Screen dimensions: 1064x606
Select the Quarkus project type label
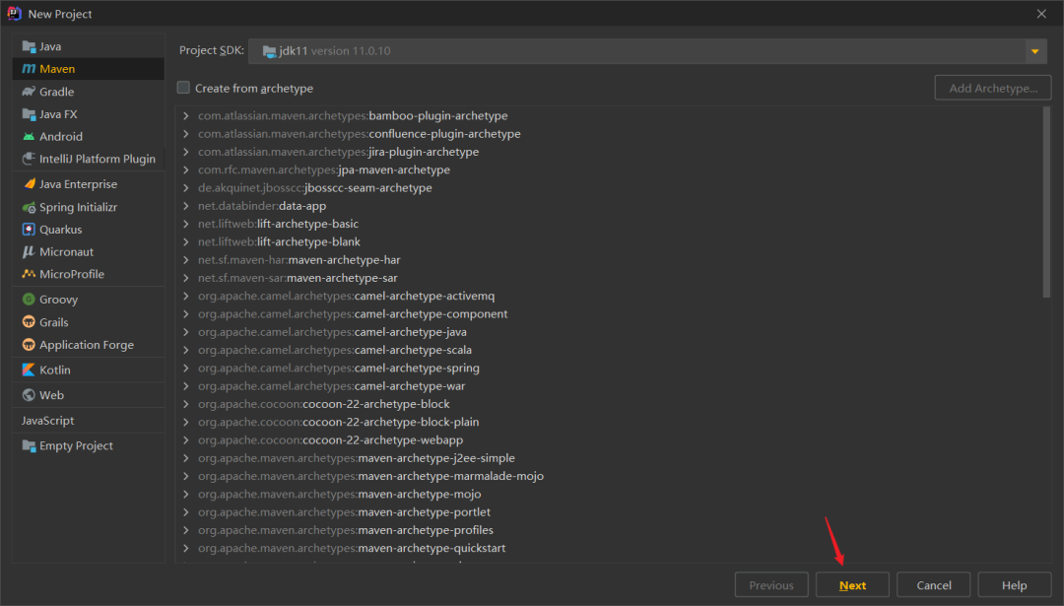click(60, 230)
